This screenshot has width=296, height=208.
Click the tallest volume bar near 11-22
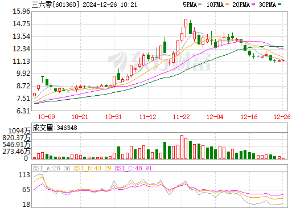(x=182, y=147)
